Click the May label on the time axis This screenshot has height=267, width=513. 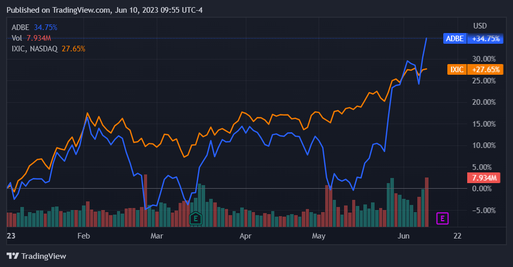tap(319, 236)
